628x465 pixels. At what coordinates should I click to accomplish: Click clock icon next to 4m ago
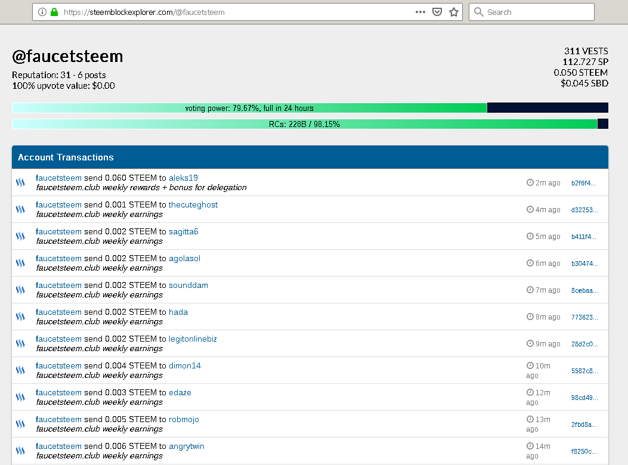(530, 209)
